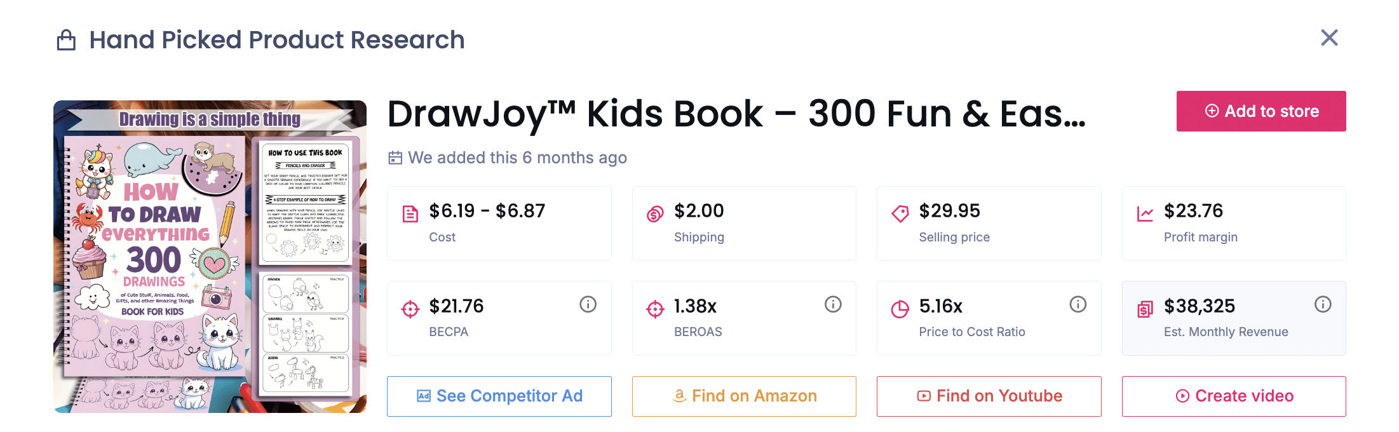Open See Competitor Ad
The height and width of the screenshot is (432, 1399).
coord(499,396)
